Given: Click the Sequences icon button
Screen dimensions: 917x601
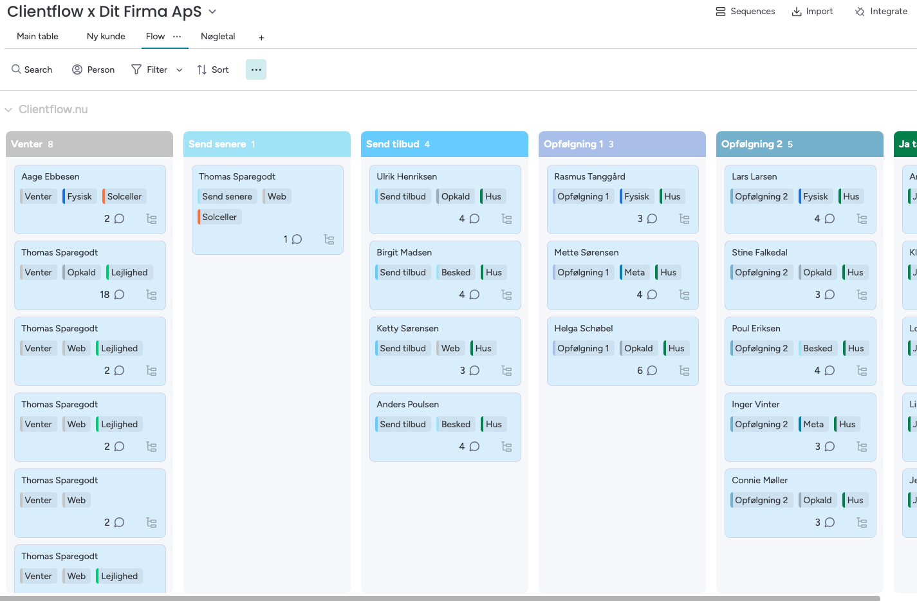Looking at the screenshot, I should [746, 12].
